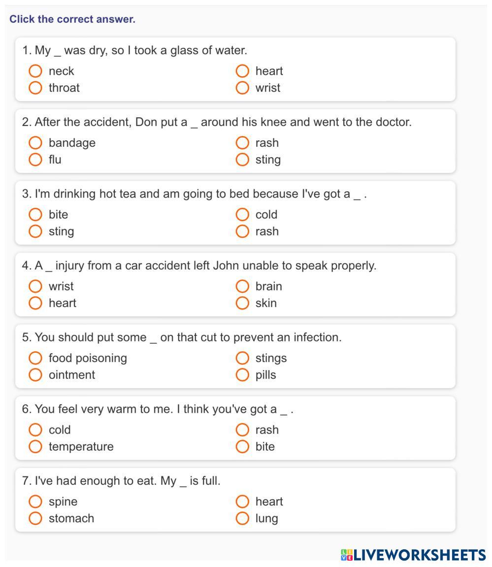The image size is (492, 567).
Task: Pick 'spine' option in question 7
Action: tap(35, 501)
